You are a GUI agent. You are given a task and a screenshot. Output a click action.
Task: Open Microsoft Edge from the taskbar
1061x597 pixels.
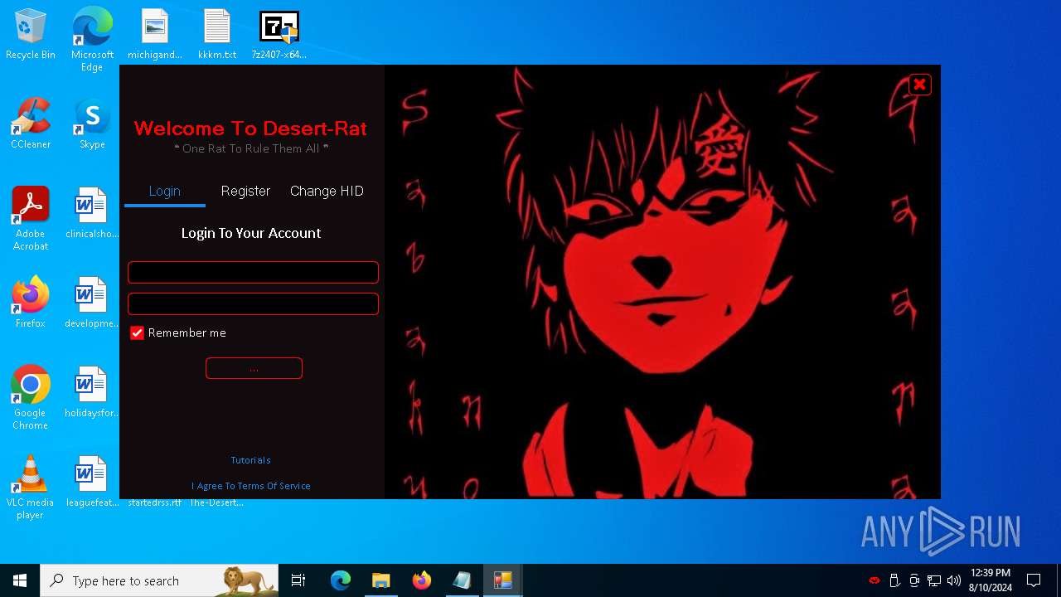coord(341,580)
